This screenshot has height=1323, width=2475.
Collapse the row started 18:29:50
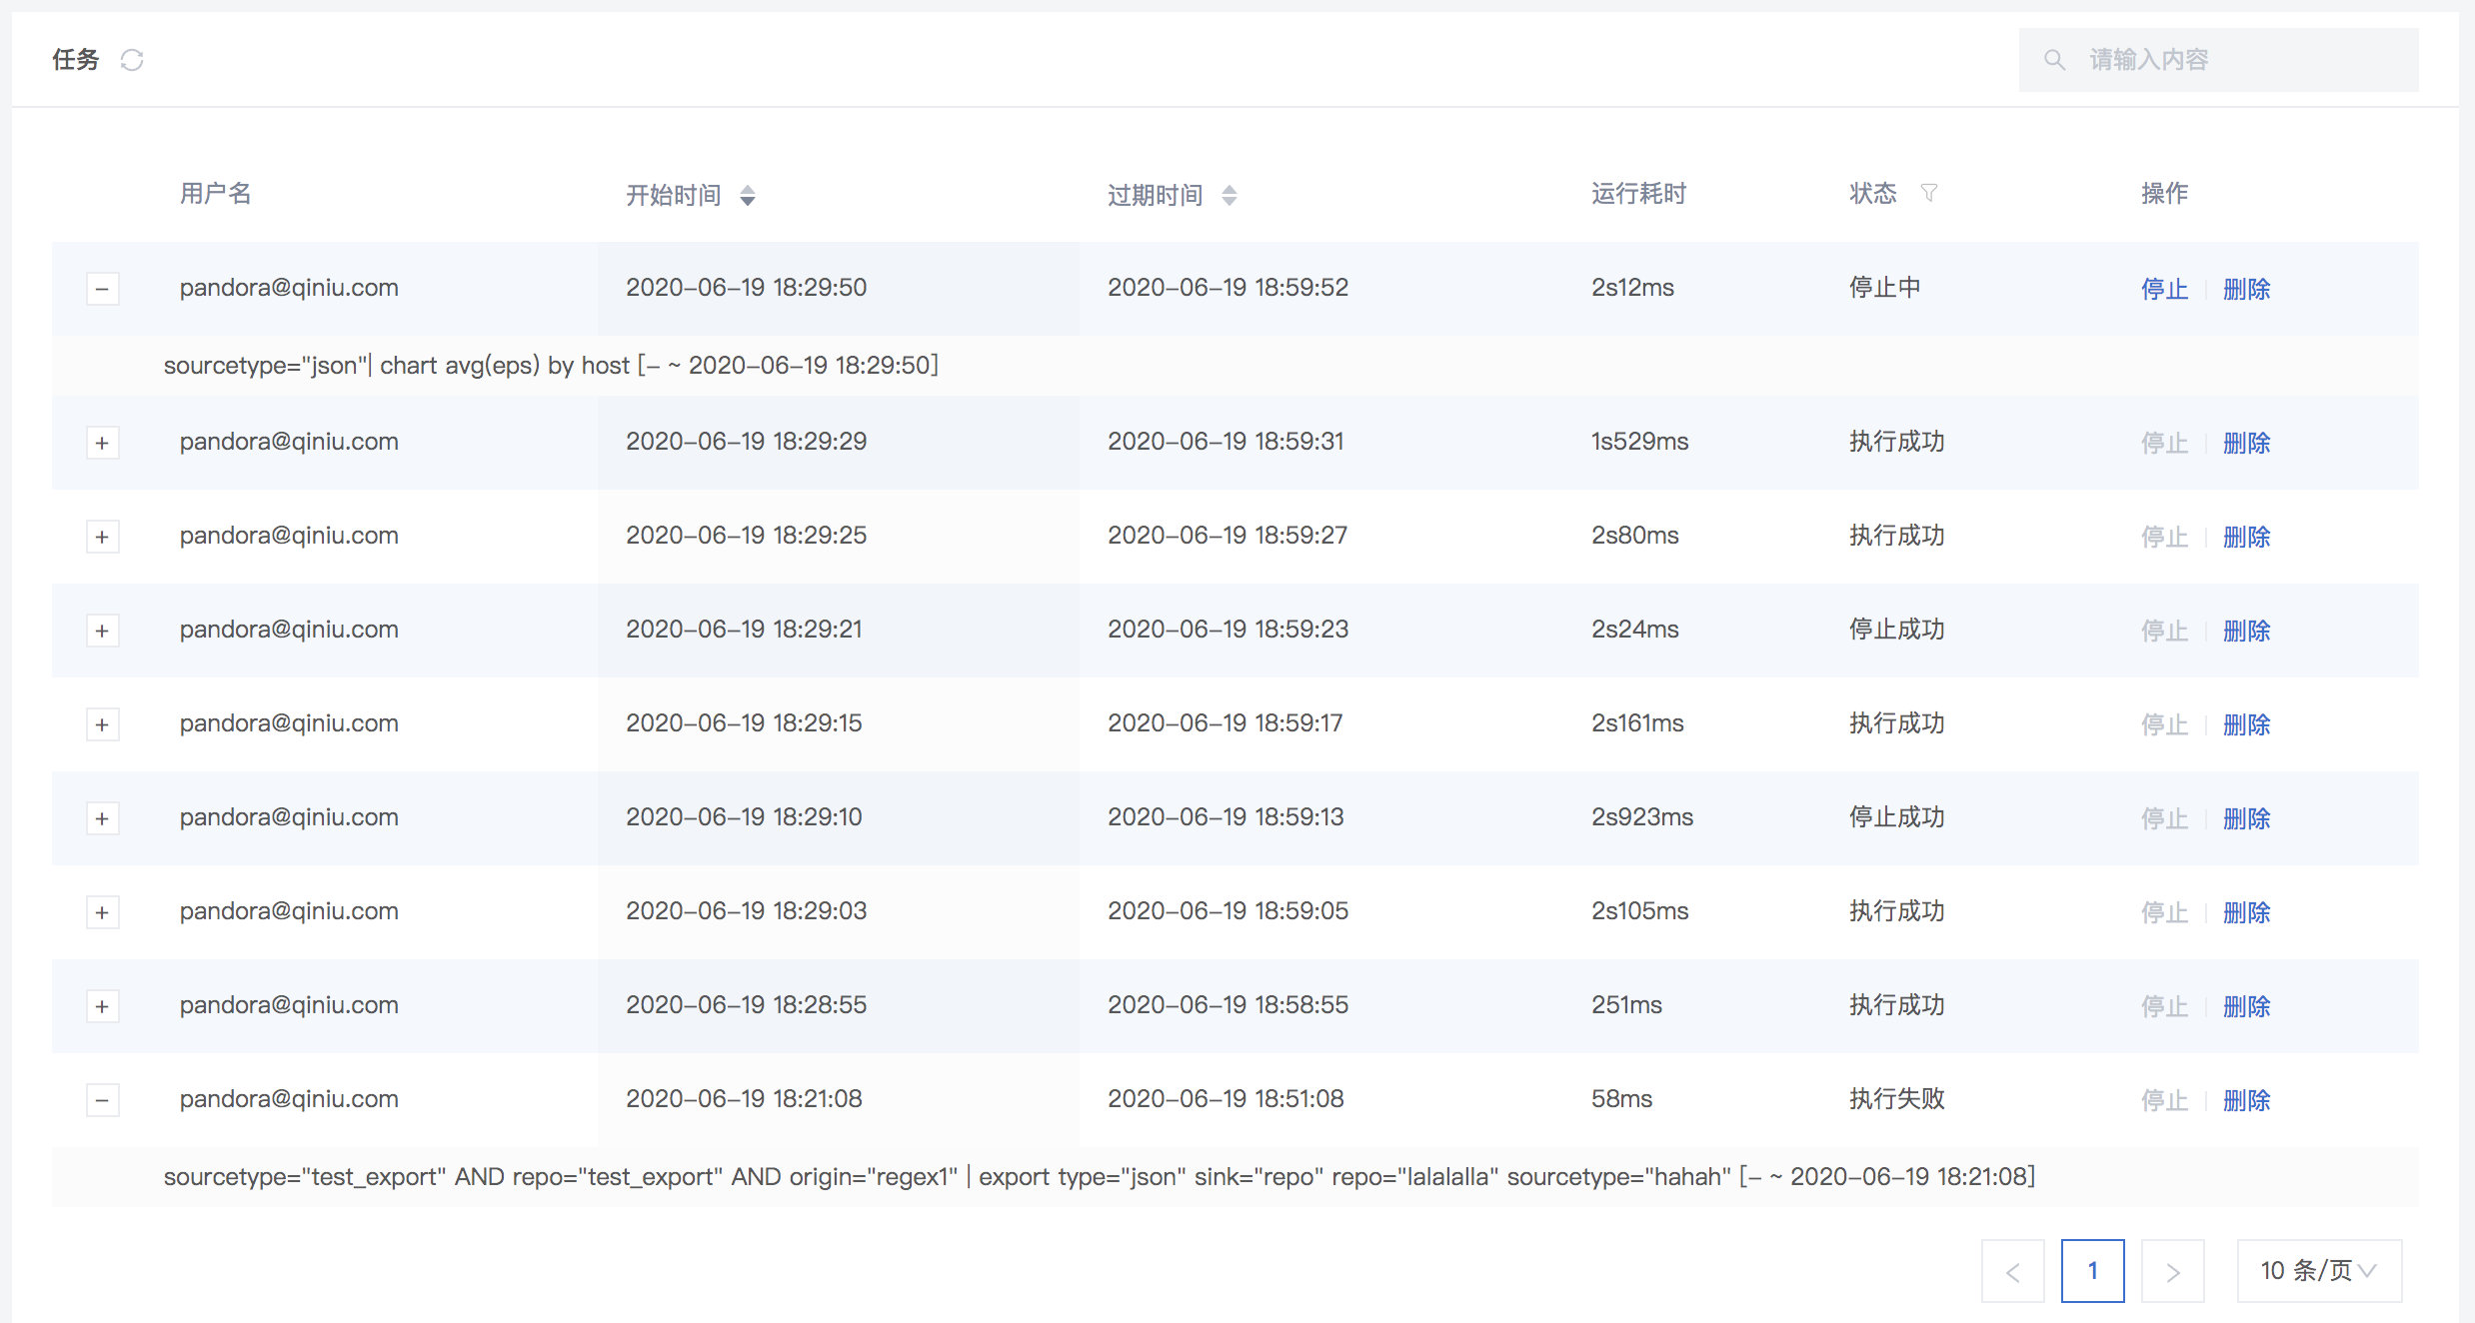coord(102,289)
